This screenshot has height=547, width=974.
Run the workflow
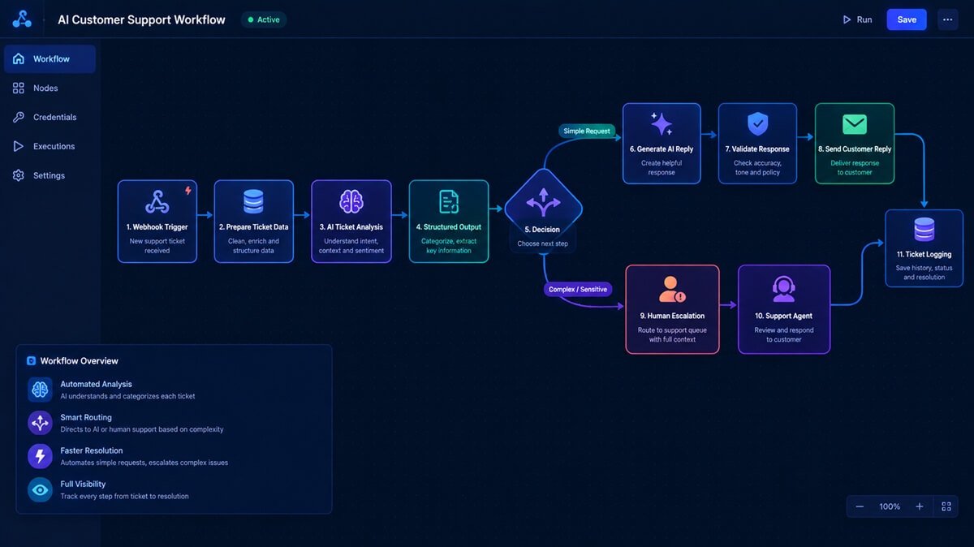point(857,19)
